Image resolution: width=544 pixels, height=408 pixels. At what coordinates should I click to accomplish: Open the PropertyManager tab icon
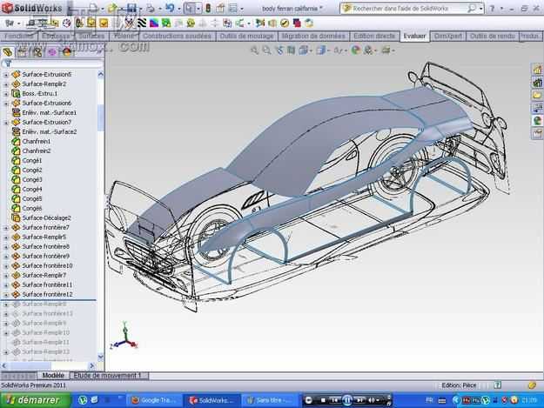[x=22, y=52]
